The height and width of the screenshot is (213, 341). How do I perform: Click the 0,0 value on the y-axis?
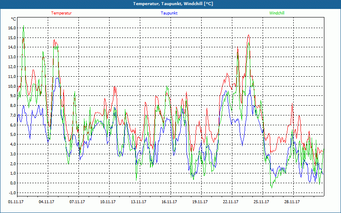[13, 183]
